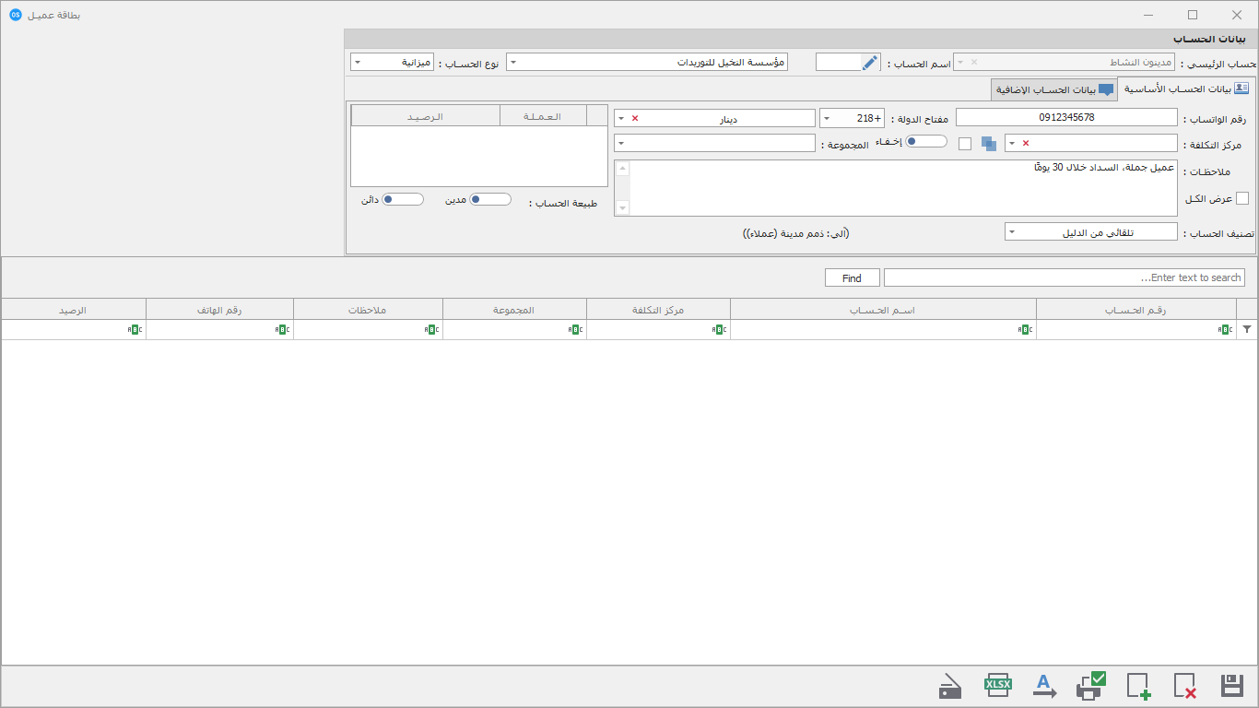1259x708 pixels.
Task: Click the printer icon with green checkmark
Action: pyautogui.click(x=1091, y=686)
